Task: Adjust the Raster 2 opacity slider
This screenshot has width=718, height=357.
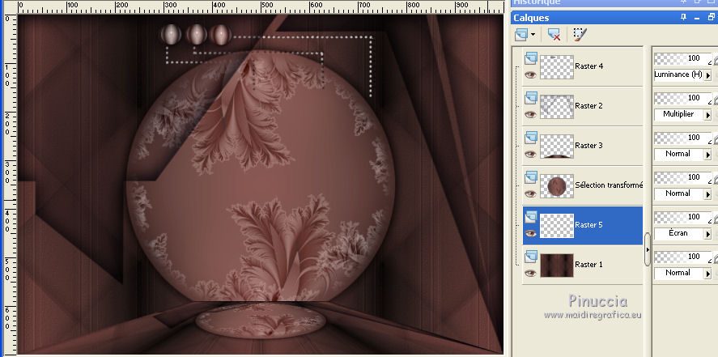Action: tap(682, 98)
